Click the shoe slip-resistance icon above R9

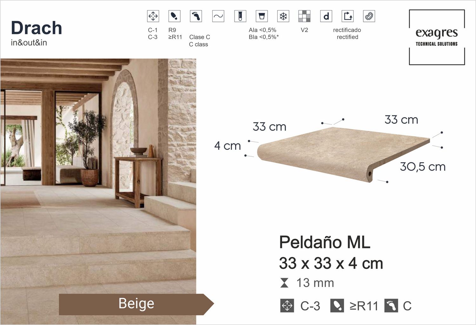point(174,16)
